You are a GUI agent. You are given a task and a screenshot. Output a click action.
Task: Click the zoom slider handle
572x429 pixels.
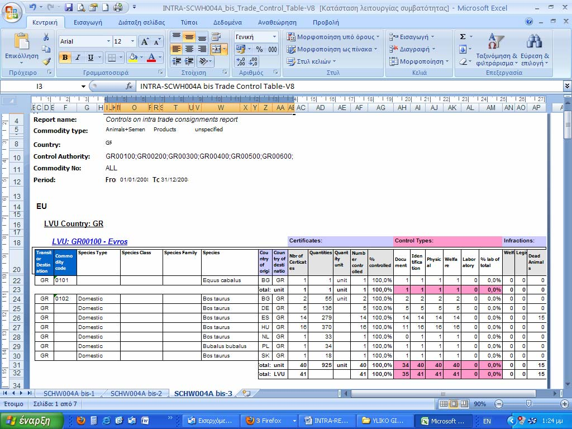coord(528,404)
